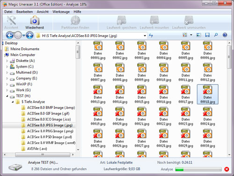Go back with the blue back arrow
This screenshot has height=176, width=234.
10,35
